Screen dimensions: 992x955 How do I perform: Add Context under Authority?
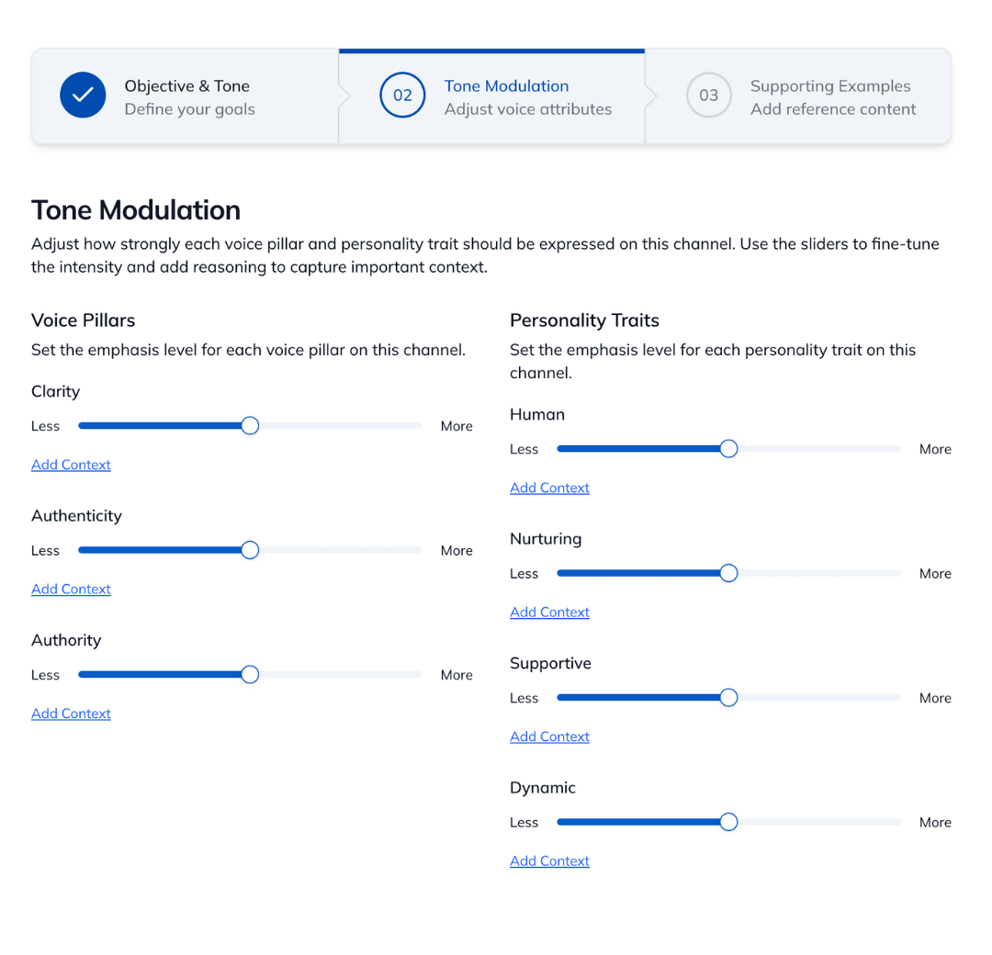tap(71, 714)
